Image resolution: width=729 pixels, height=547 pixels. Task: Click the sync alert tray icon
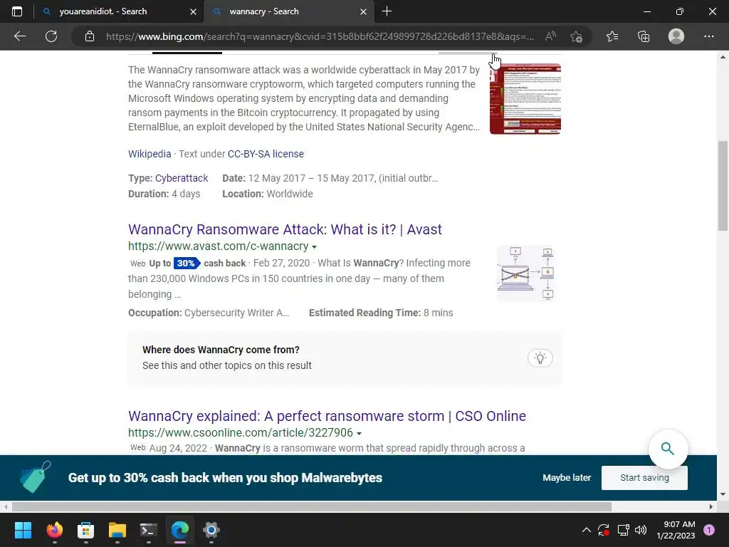coord(604,530)
